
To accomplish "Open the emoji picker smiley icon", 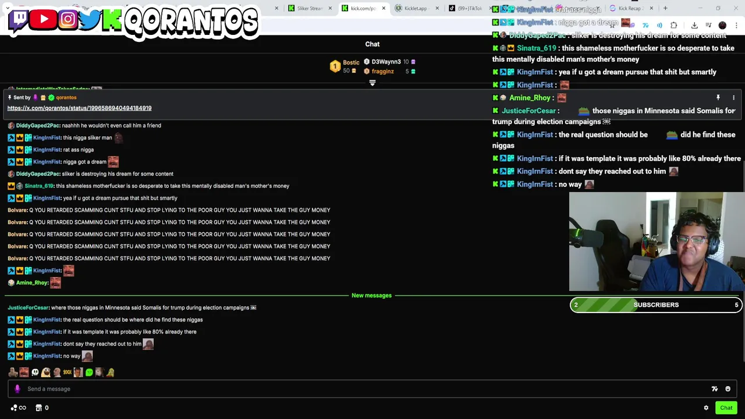I will 728,389.
